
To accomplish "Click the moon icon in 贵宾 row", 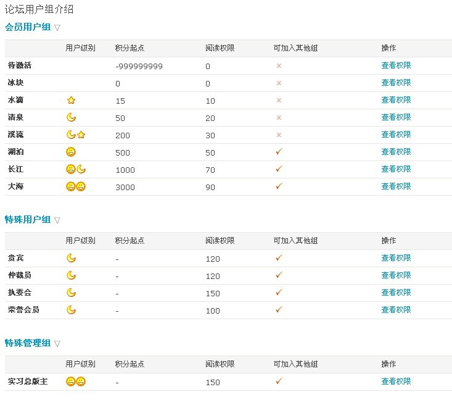I will (71, 258).
